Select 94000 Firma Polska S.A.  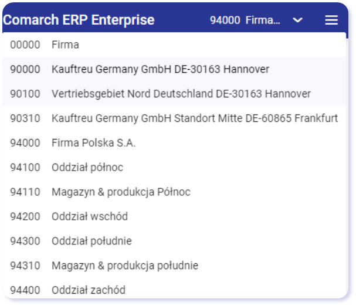pos(174,142)
